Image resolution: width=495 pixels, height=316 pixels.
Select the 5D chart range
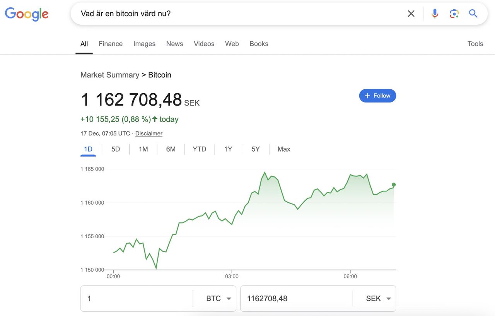(x=116, y=149)
